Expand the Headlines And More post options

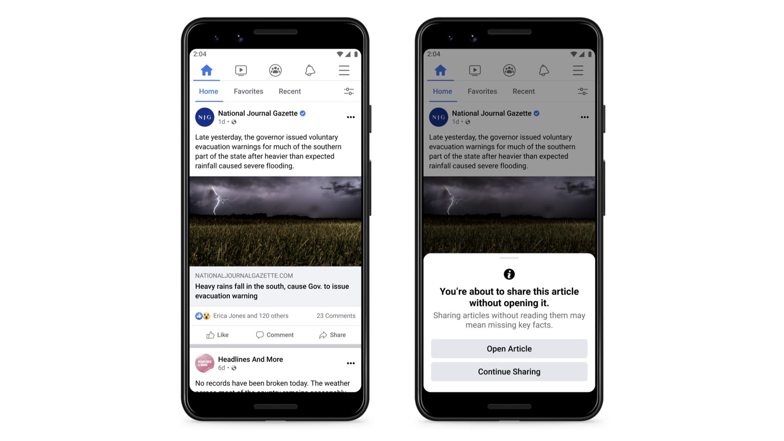351,363
